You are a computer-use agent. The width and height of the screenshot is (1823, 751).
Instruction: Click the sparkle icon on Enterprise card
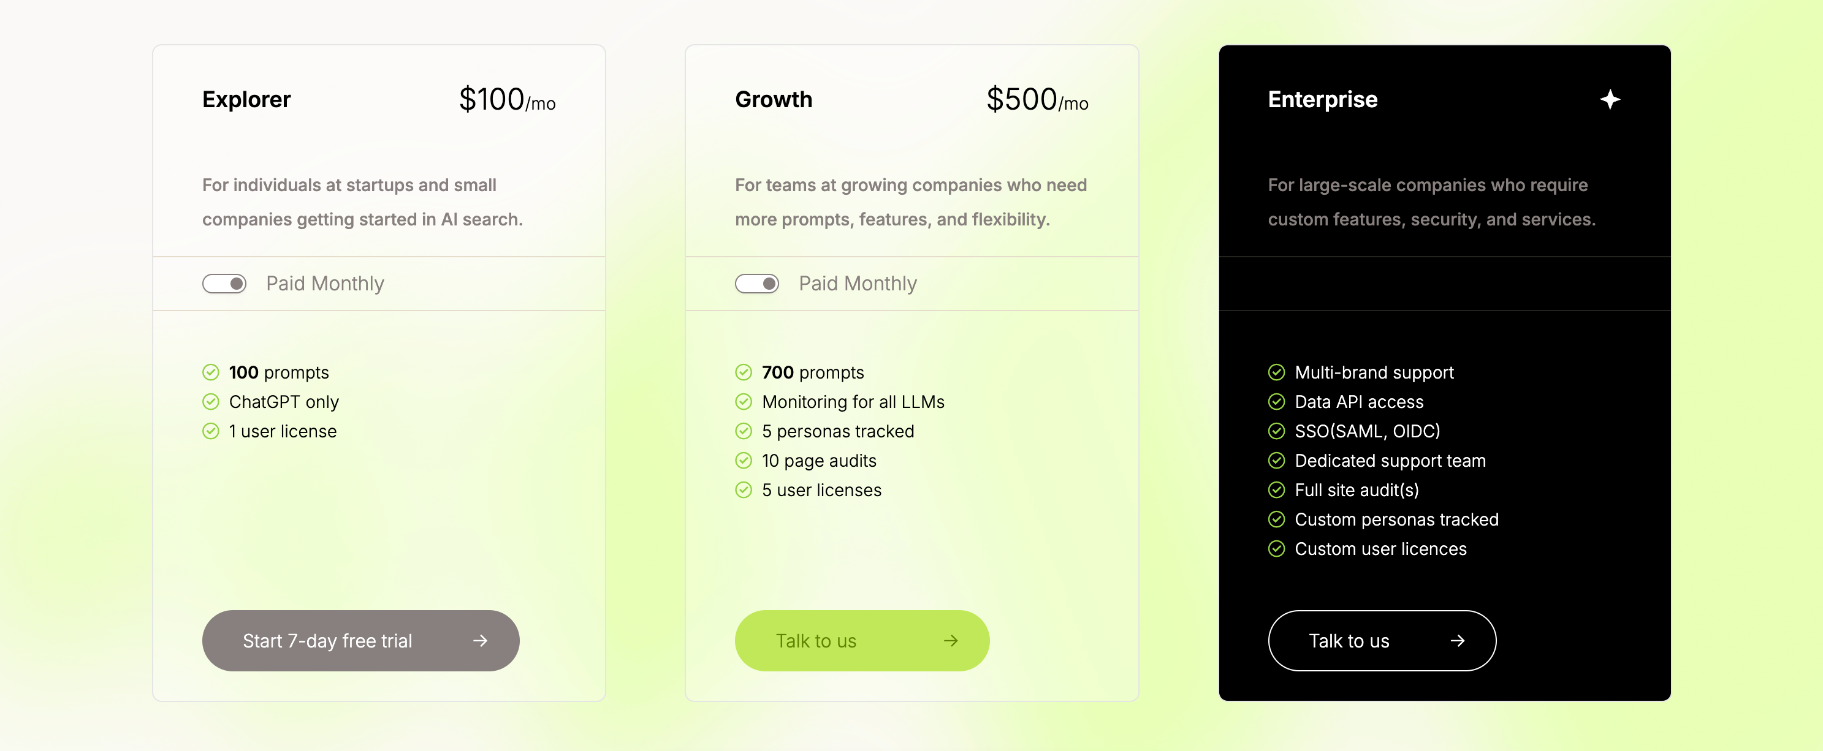1610,99
